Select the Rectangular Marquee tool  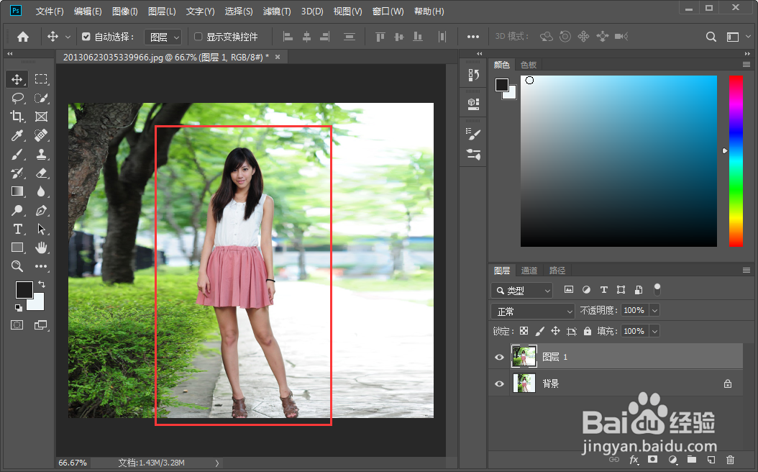pos(41,79)
